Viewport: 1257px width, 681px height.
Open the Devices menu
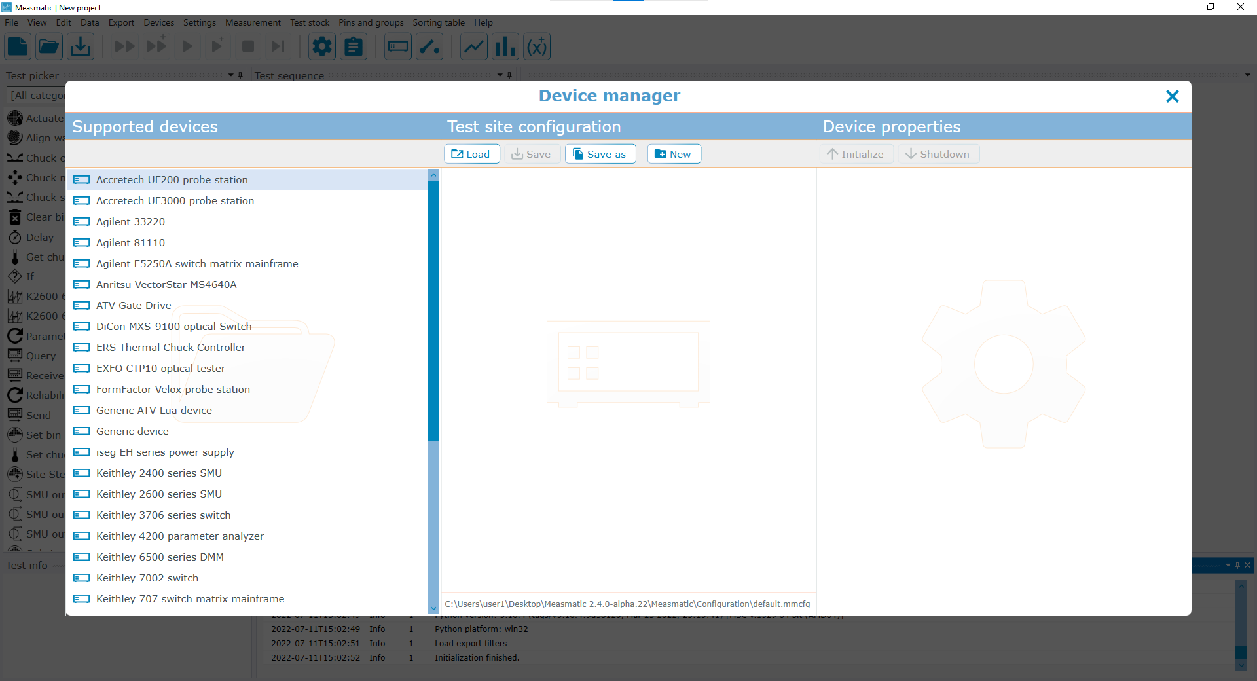159,22
